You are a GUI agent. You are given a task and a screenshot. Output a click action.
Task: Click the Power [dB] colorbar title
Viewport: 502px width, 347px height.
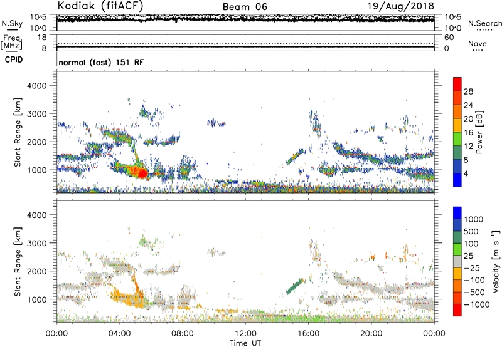coord(479,132)
